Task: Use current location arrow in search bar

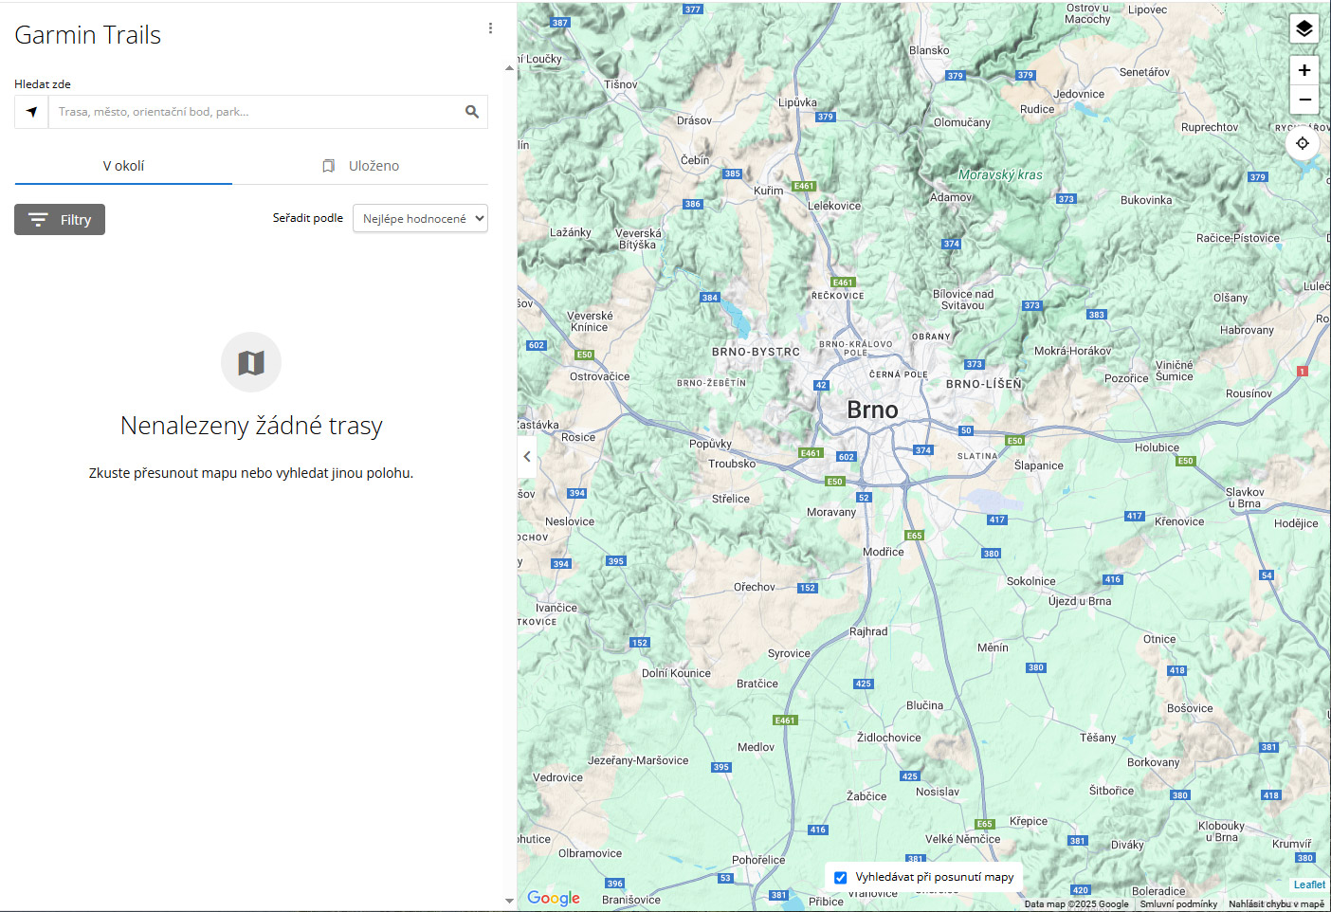Action: tap(31, 112)
